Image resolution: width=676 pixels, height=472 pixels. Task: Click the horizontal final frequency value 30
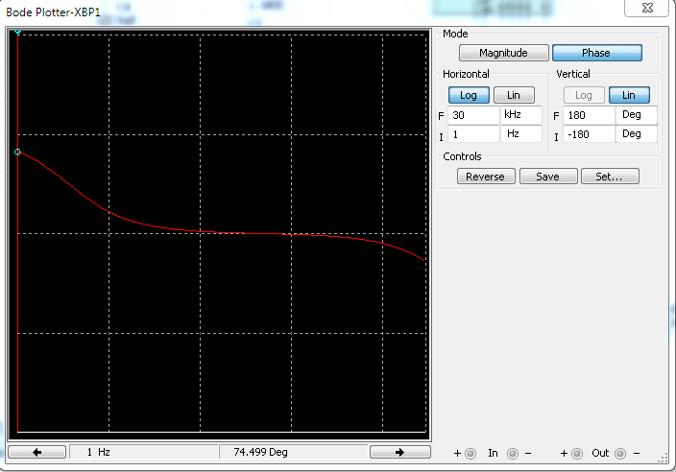coord(473,115)
